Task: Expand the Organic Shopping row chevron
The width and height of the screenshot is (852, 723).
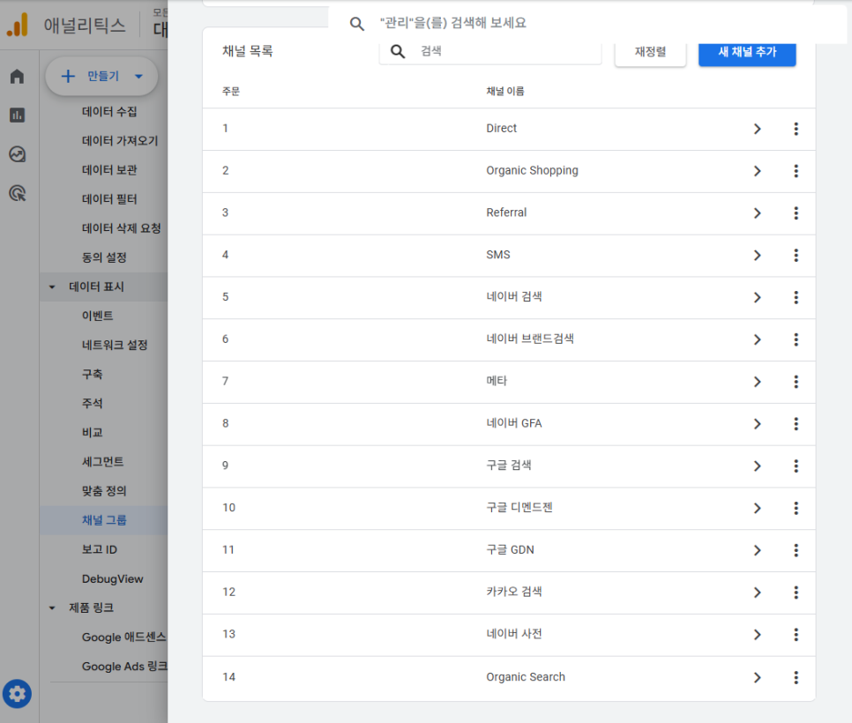Action: [x=757, y=171]
